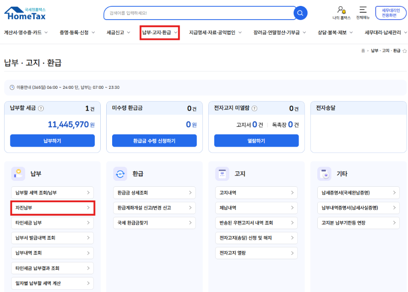This screenshot has width=408, height=292.
Task: Open 국세 환급금찾기 item
Action: [x=154, y=223]
